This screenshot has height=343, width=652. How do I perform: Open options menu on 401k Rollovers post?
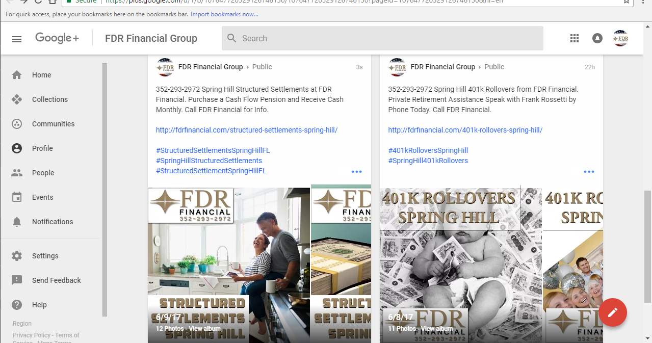point(589,172)
